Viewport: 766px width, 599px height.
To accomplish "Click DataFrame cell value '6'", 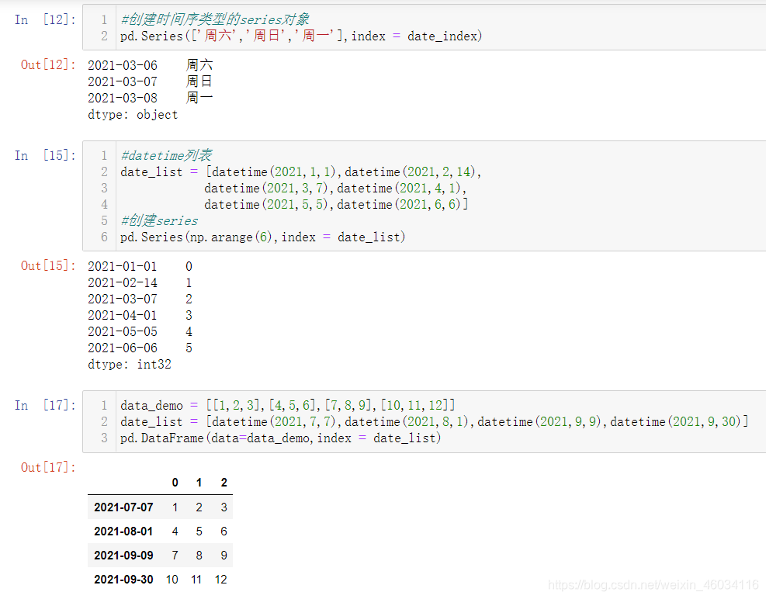I will point(224,531).
